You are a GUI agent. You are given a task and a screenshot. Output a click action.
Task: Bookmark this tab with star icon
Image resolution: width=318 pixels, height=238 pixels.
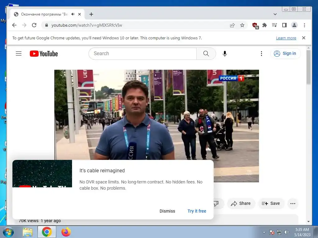coord(242,25)
